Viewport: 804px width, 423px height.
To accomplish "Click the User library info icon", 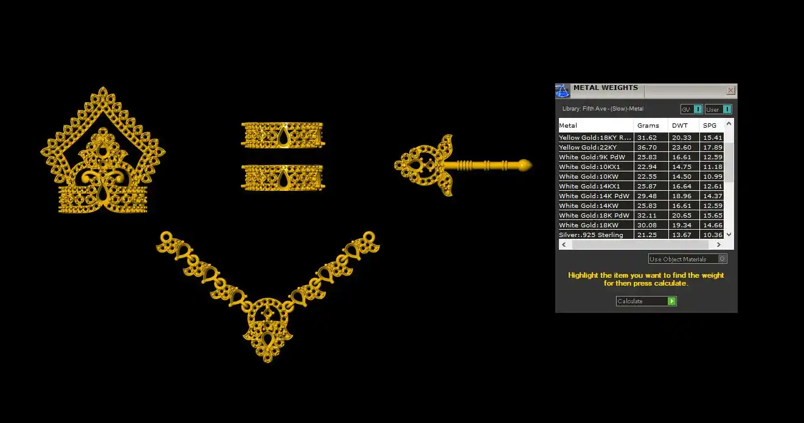I will (x=727, y=109).
